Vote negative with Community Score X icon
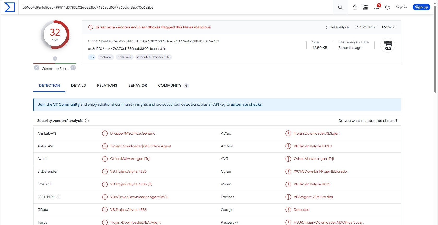The image size is (438, 225). point(37,68)
